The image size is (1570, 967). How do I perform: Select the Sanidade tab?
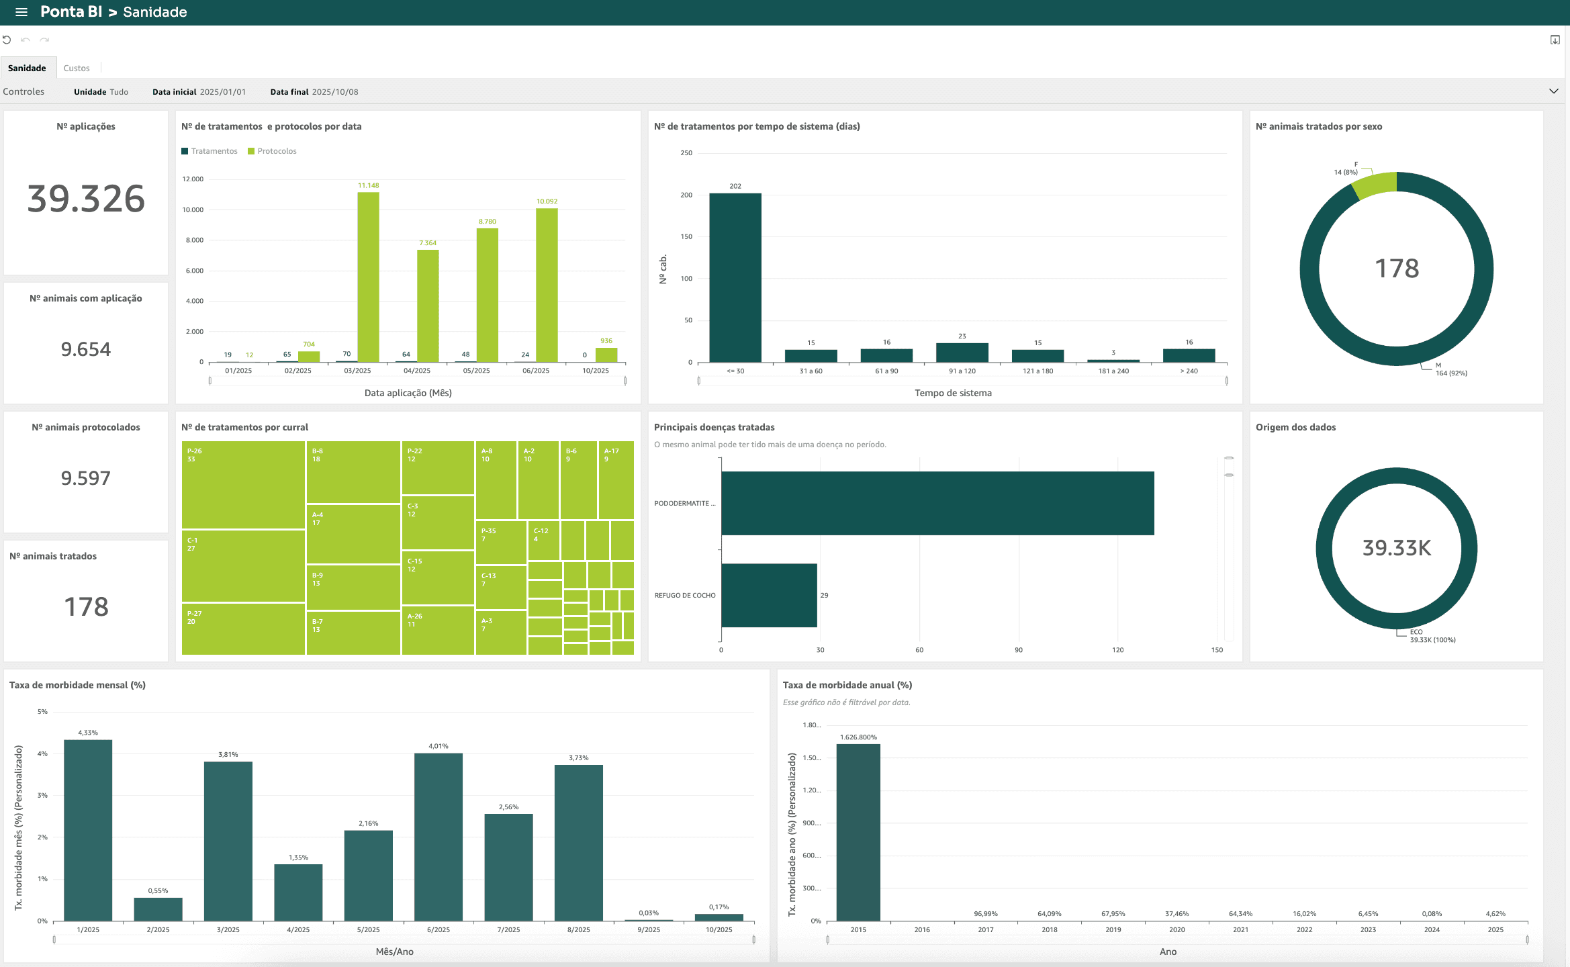pos(27,68)
